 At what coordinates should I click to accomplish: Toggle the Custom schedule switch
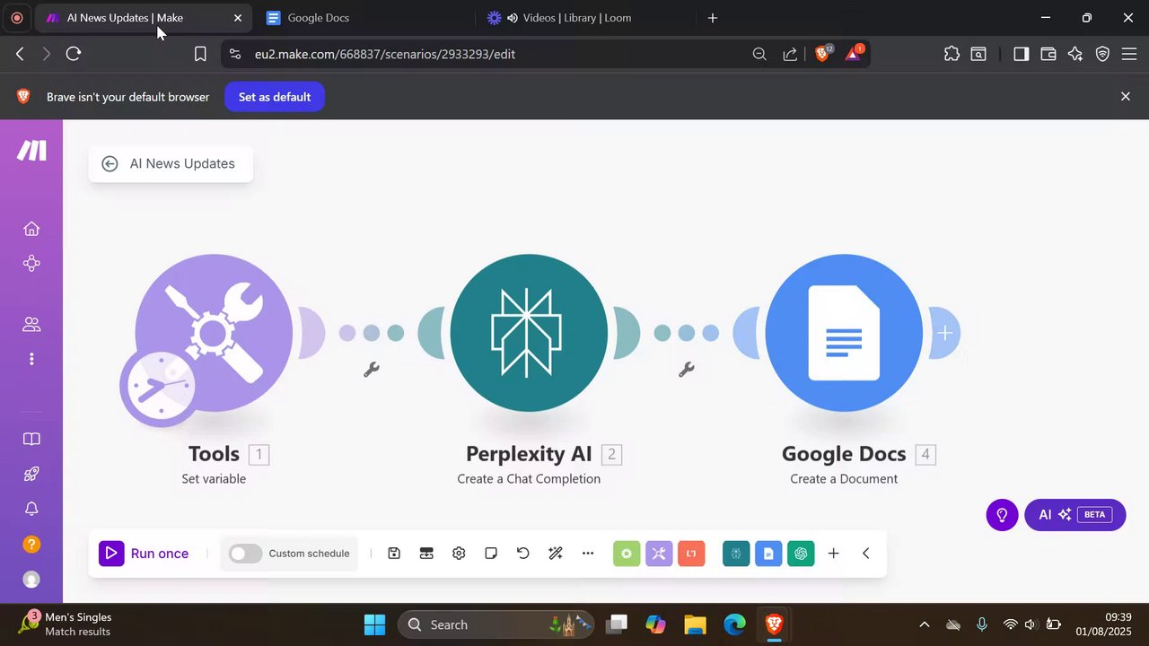coord(245,554)
